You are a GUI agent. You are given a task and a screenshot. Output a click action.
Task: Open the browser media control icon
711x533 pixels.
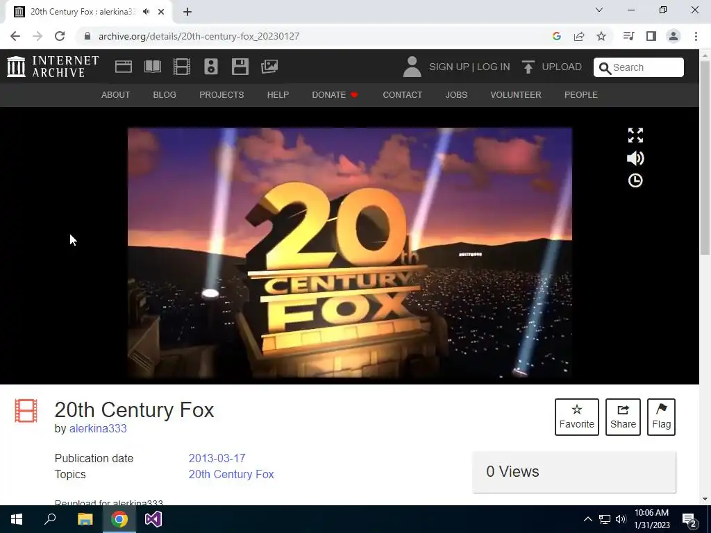click(x=628, y=36)
